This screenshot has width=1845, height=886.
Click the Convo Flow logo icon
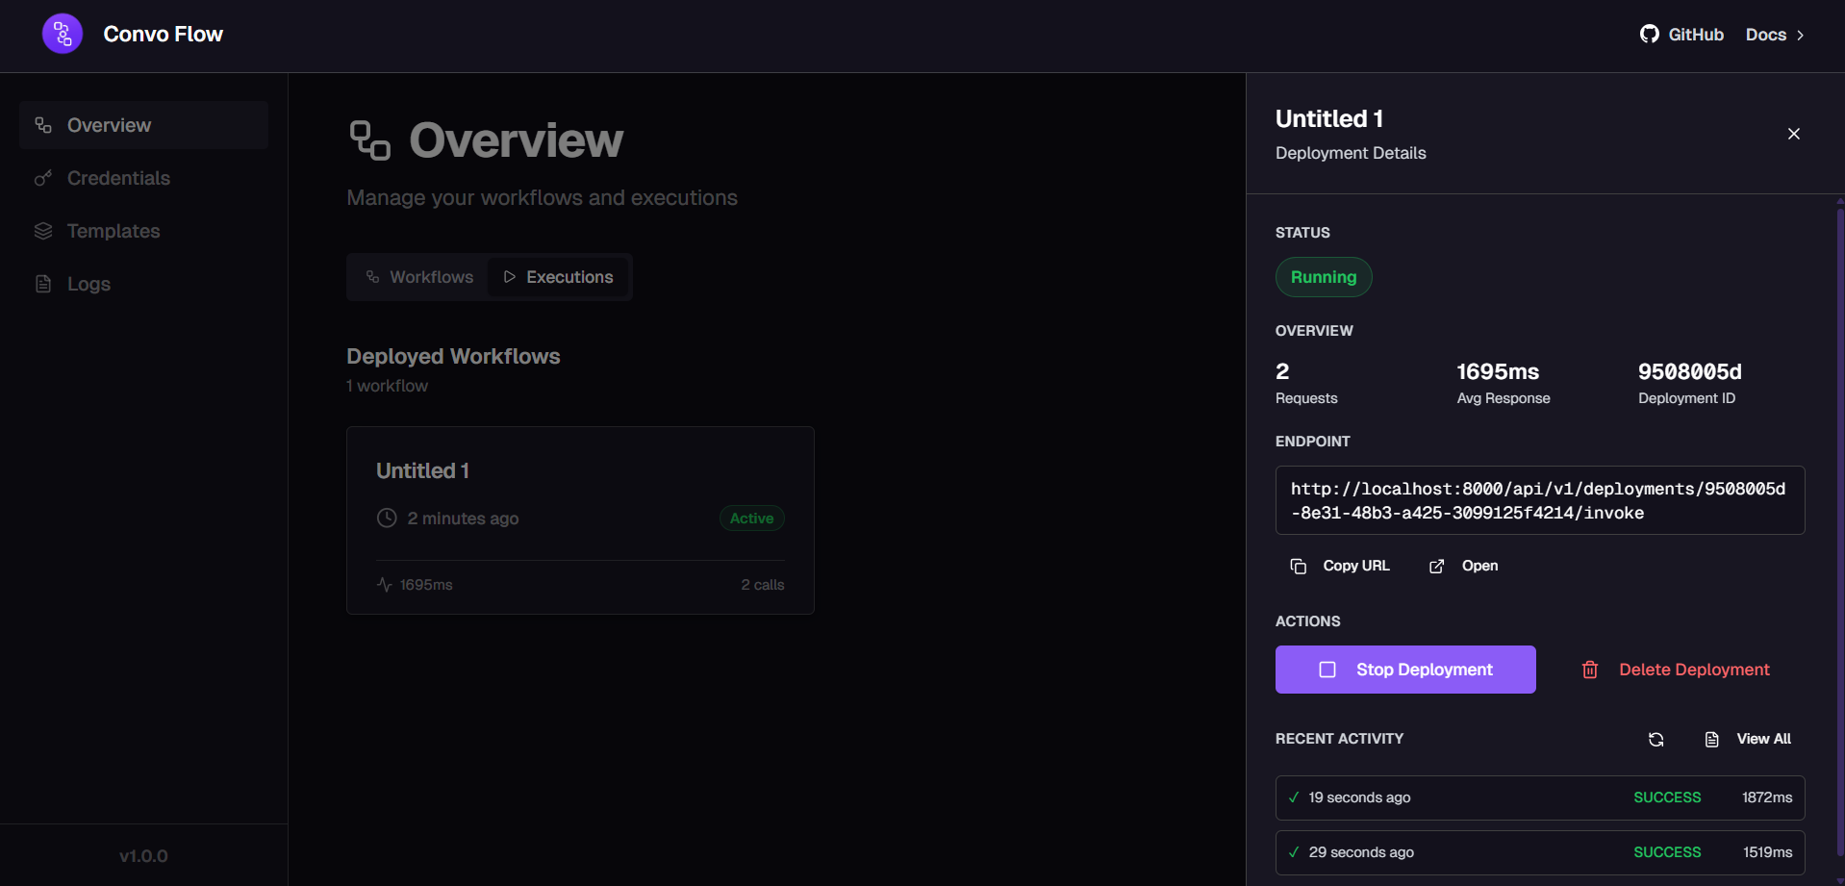[x=61, y=33]
